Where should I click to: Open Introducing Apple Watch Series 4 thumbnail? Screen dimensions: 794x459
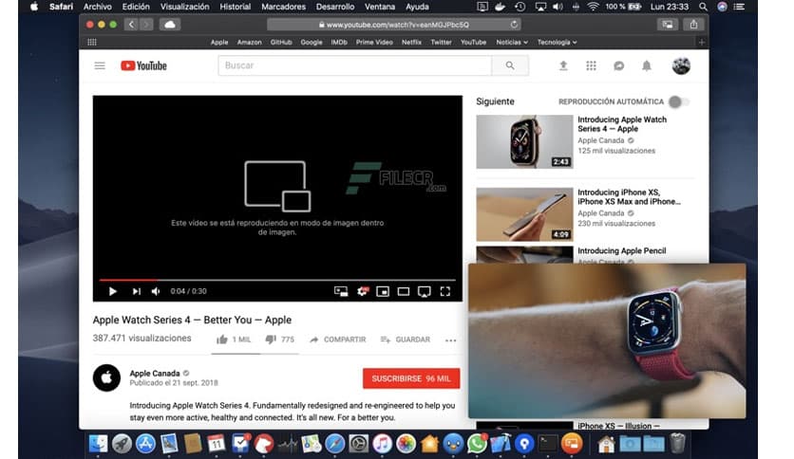coord(524,141)
